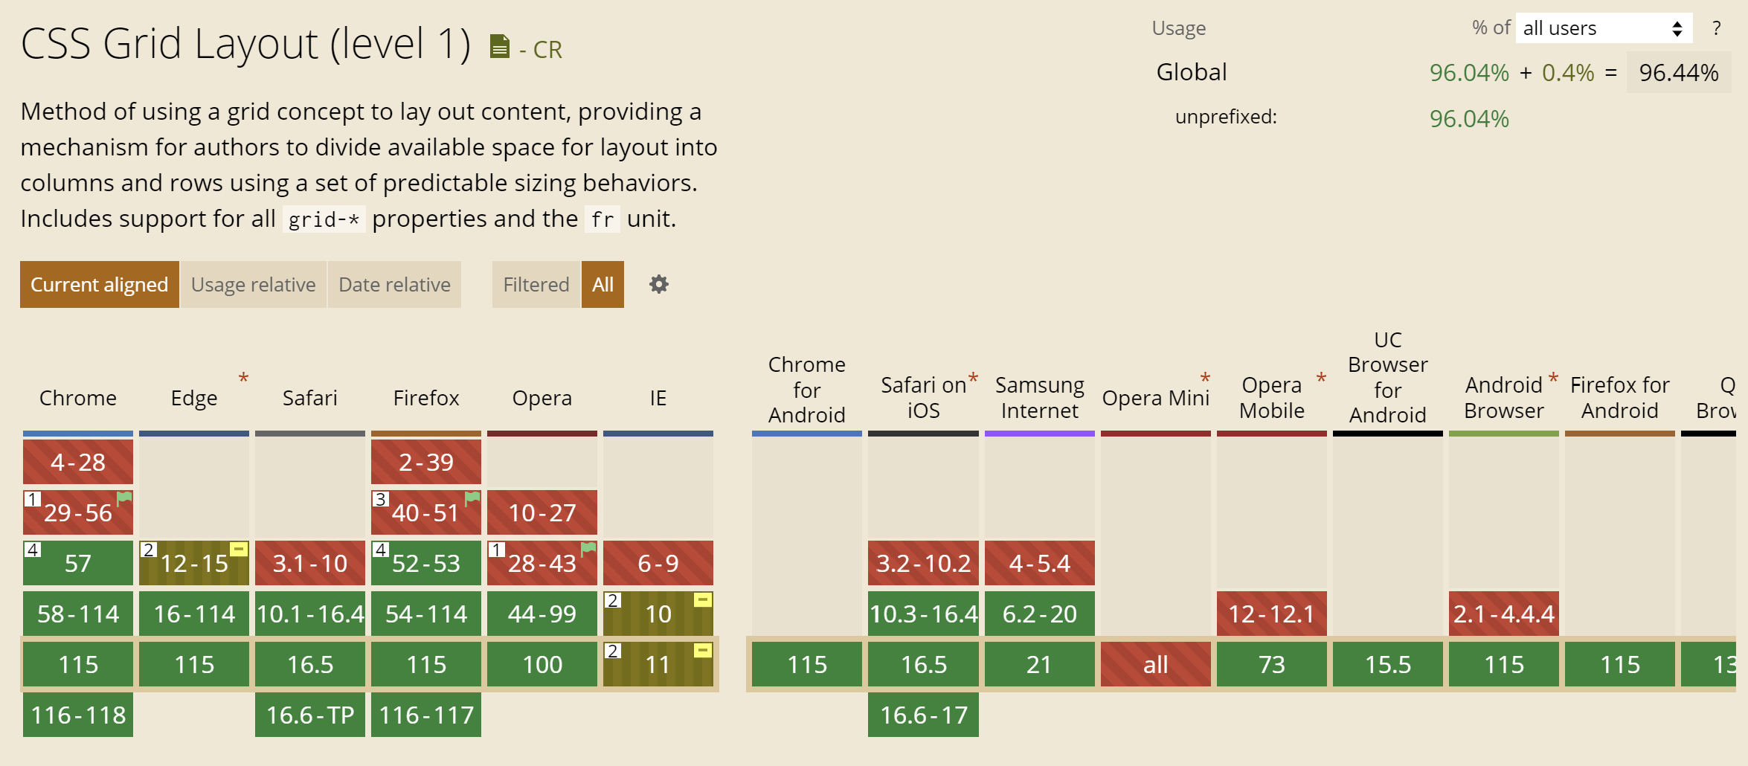Enable the Filtered browser view
The height and width of the screenshot is (766, 1748).
[x=536, y=284]
